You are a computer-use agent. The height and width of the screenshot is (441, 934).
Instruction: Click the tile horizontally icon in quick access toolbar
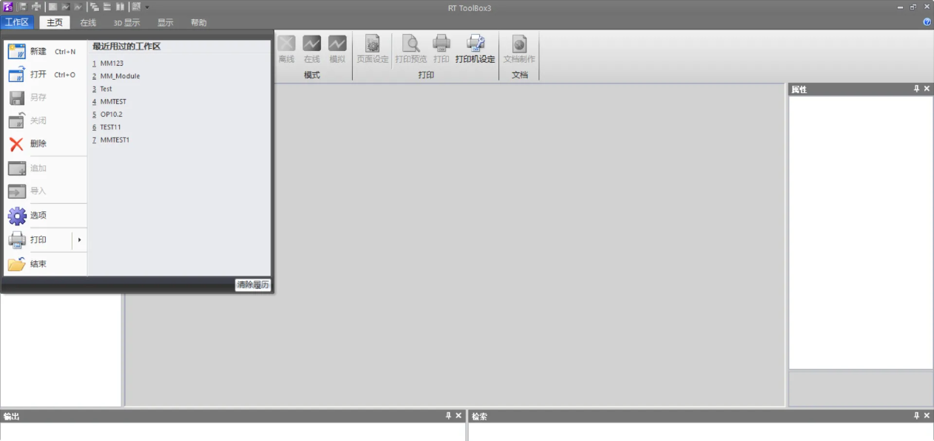pyautogui.click(x=107, y=7)
